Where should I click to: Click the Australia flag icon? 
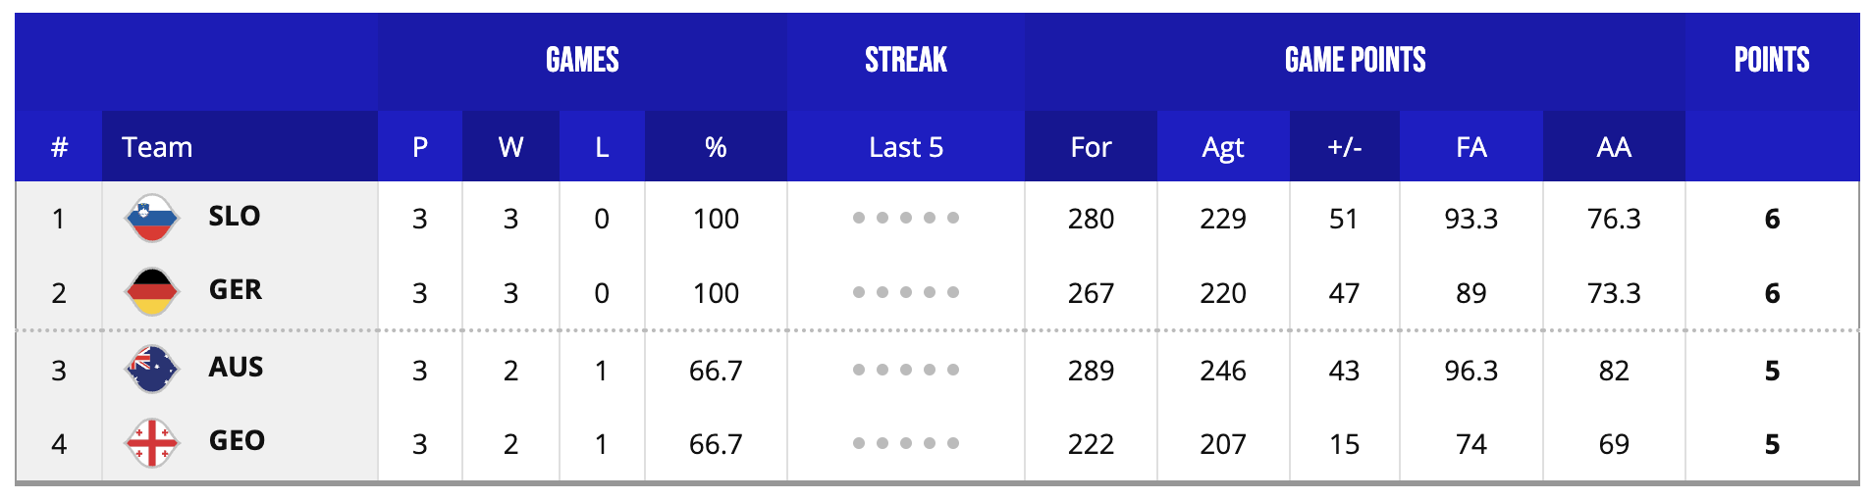pos(151,370)
